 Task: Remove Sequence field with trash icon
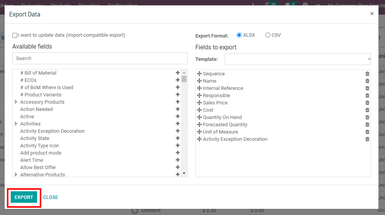point(367,74)
